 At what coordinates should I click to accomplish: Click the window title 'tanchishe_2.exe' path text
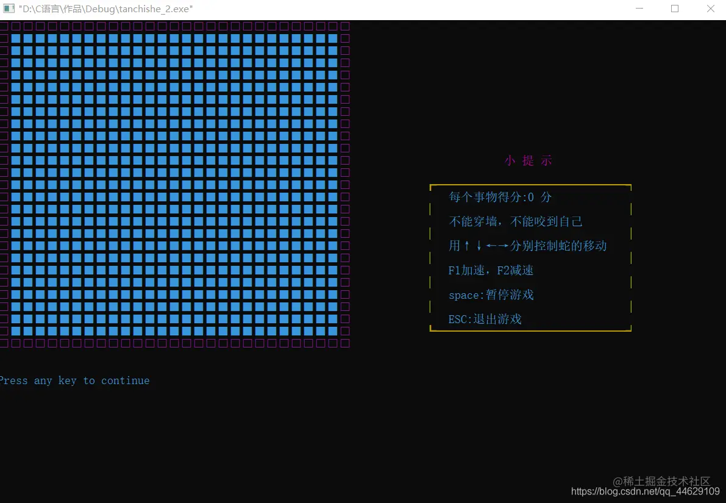[x=105, y=9]
